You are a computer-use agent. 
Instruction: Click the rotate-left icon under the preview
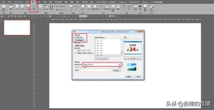point(125,59)
